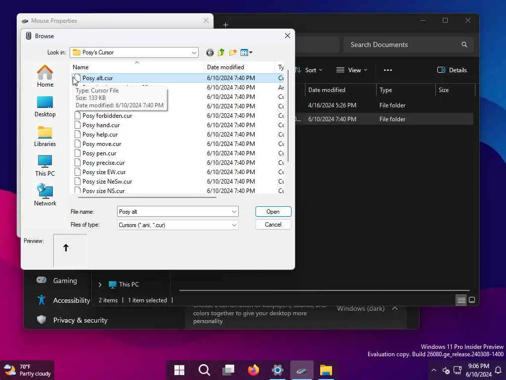Go back using the Browse dialog's back arrow
This screenshot has height=380, width=506.
(x=210, y=52)
